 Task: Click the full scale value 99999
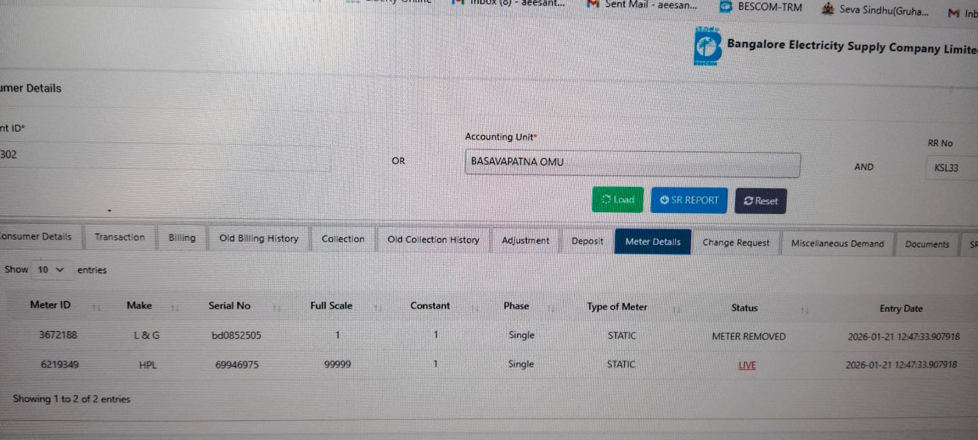(x=337, y=364)
